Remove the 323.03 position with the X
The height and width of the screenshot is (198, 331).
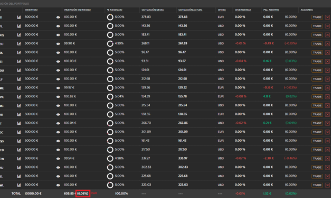327,185
